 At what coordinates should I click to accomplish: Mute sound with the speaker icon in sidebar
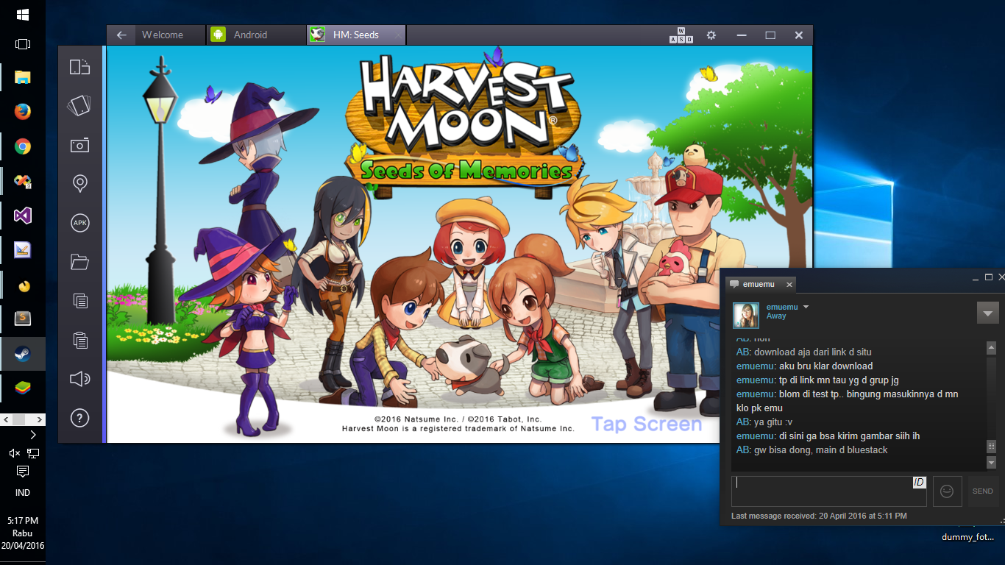click(79, 379)
